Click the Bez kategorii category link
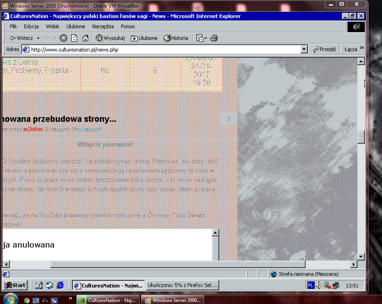 click(x=87, y=129)
